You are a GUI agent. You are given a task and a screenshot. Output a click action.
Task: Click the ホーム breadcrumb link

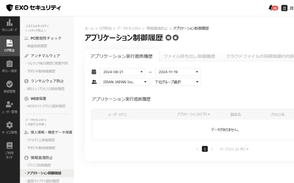click(89, 28)
